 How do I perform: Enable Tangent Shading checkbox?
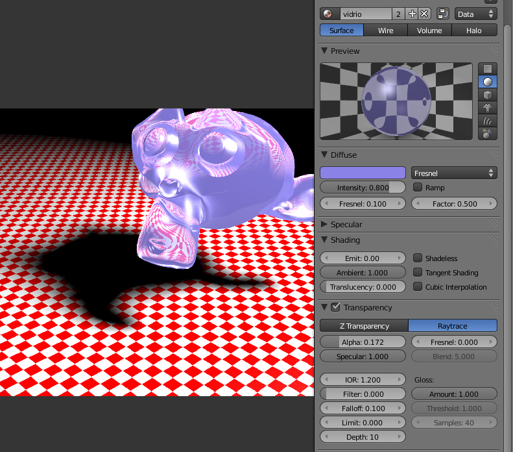tap(418, 272)
